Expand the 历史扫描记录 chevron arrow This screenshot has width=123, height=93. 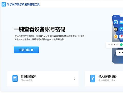click(75, 79)
